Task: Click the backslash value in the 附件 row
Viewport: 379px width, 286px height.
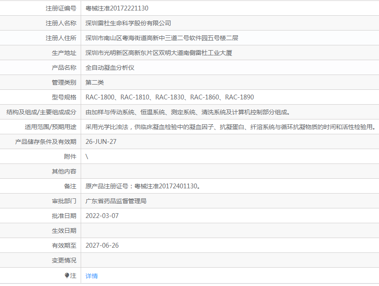Action: pos(87,157)
